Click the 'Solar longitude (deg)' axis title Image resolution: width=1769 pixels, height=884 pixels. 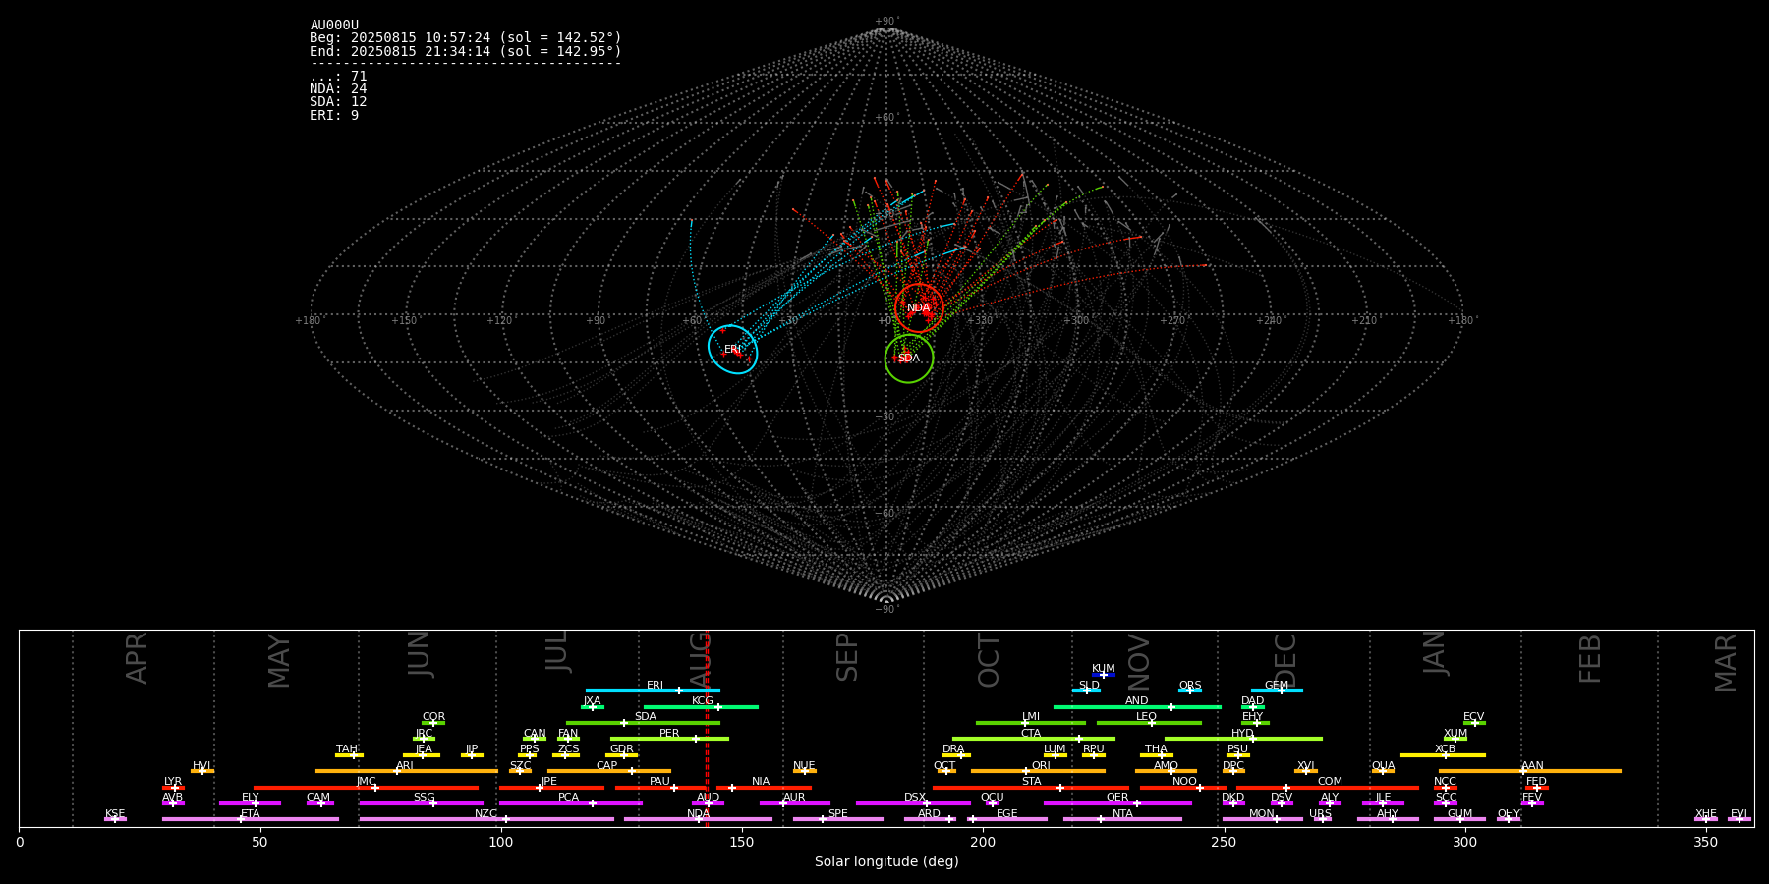[886, 862]
